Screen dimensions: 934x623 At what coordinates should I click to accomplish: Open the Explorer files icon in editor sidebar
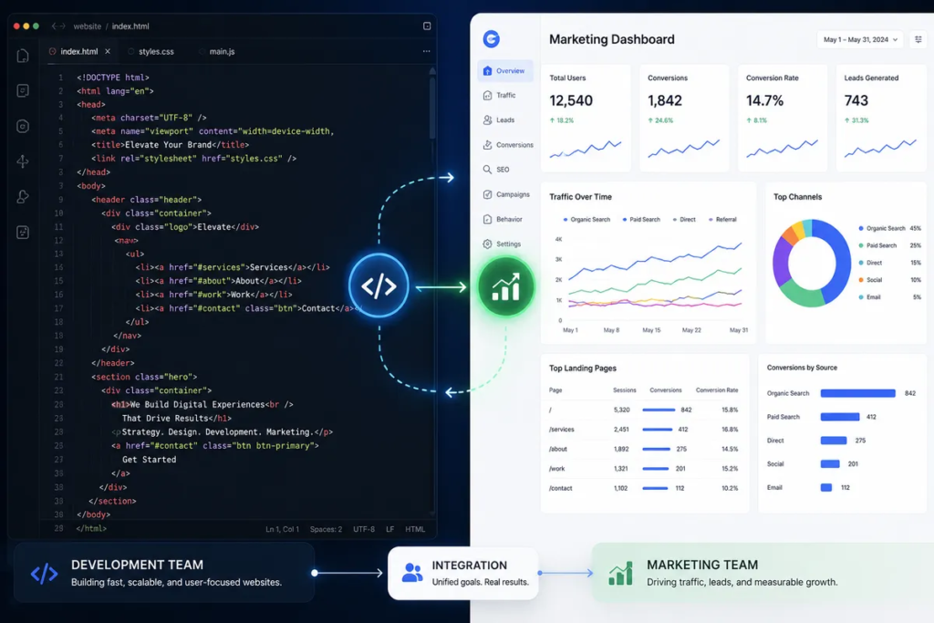click(23, 56)
